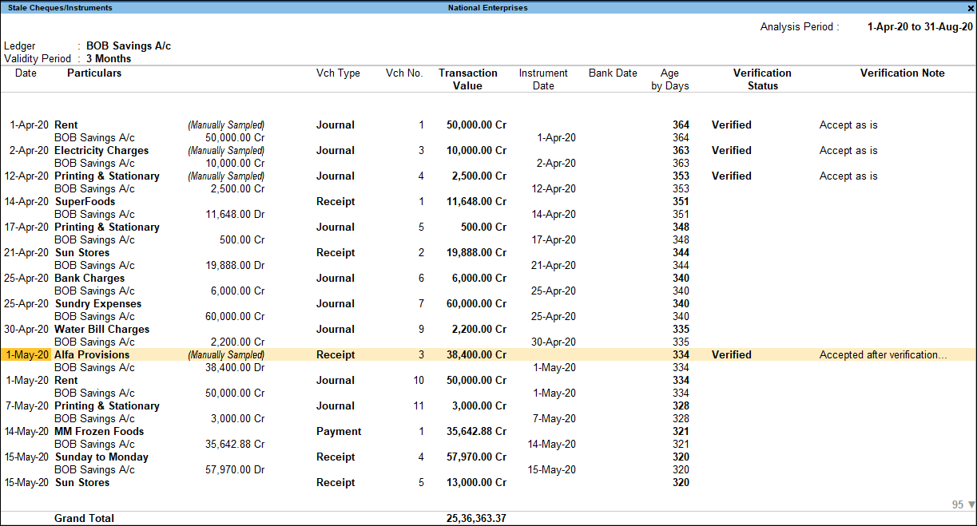Click the 60,000.00 Cr transaction value

tap(476, 304)
